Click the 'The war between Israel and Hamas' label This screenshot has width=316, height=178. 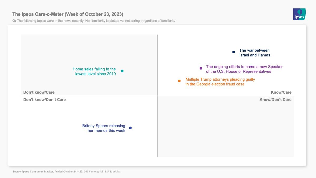click(x=255, y=53)
